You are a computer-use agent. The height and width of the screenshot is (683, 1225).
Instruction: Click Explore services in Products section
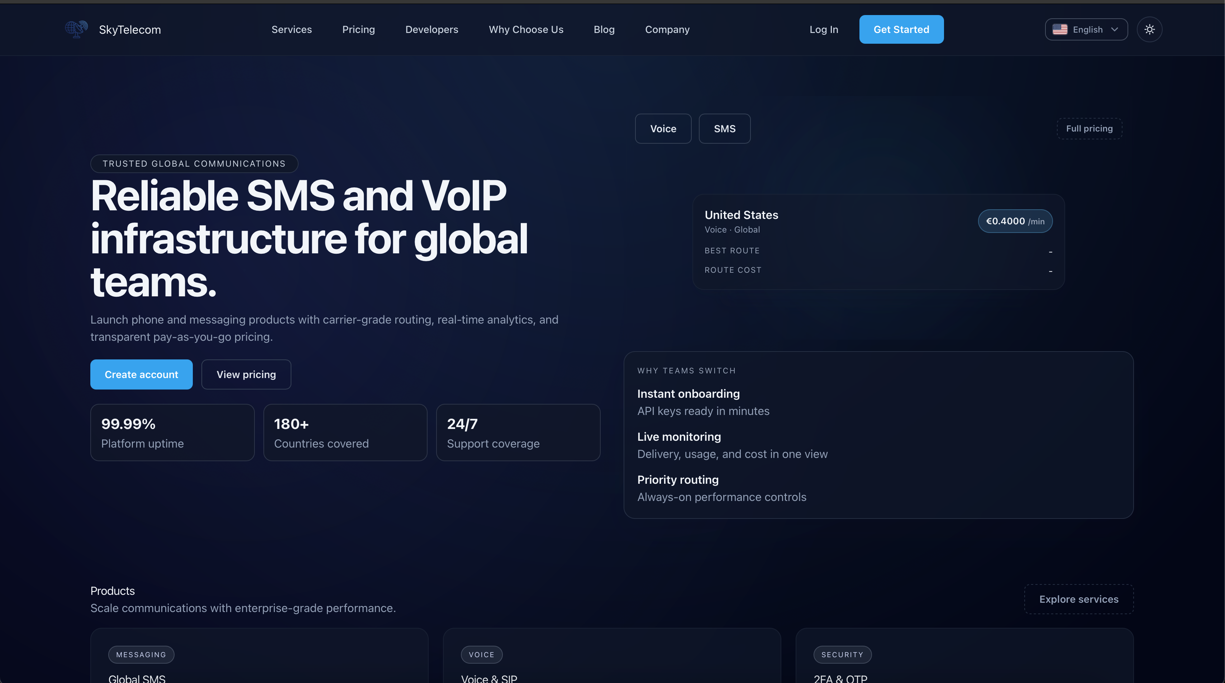[x=1078, y=599]
